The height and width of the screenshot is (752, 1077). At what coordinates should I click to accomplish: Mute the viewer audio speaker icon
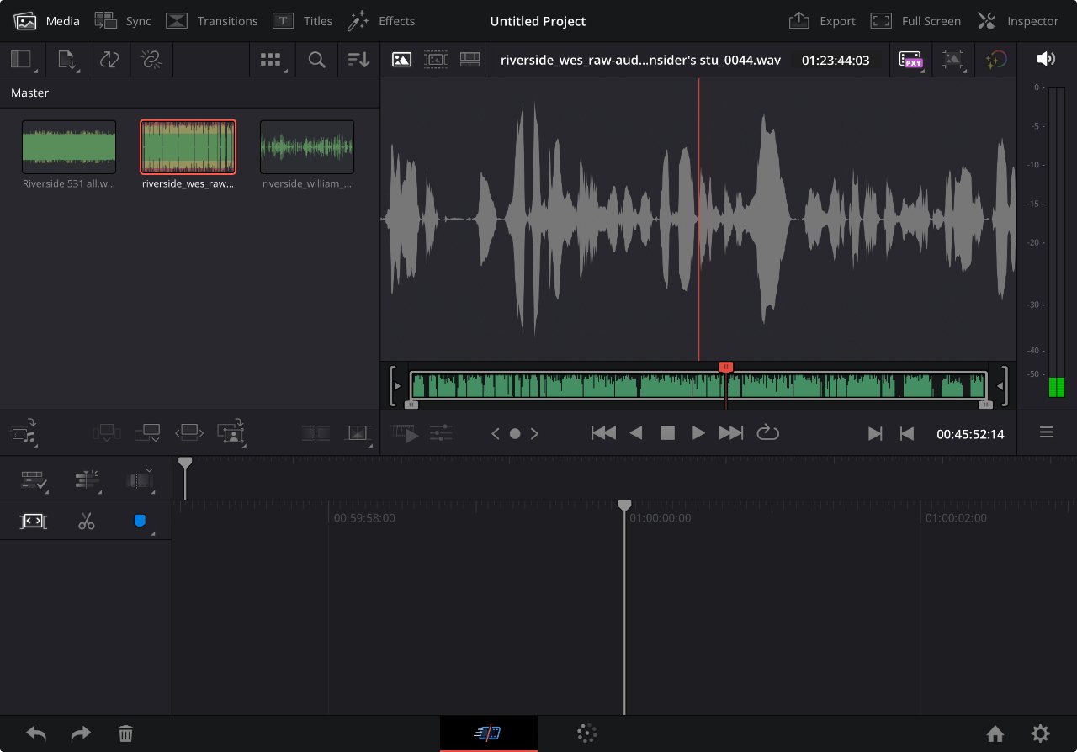point(1046,59)
